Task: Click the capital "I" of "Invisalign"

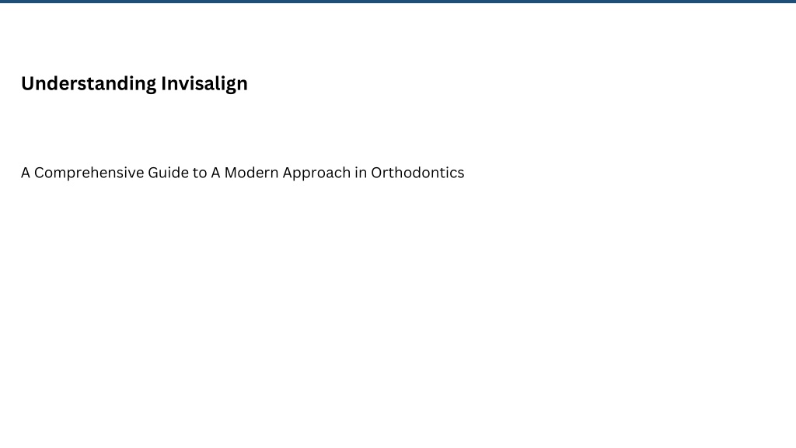Action: (x=163, y=83)
